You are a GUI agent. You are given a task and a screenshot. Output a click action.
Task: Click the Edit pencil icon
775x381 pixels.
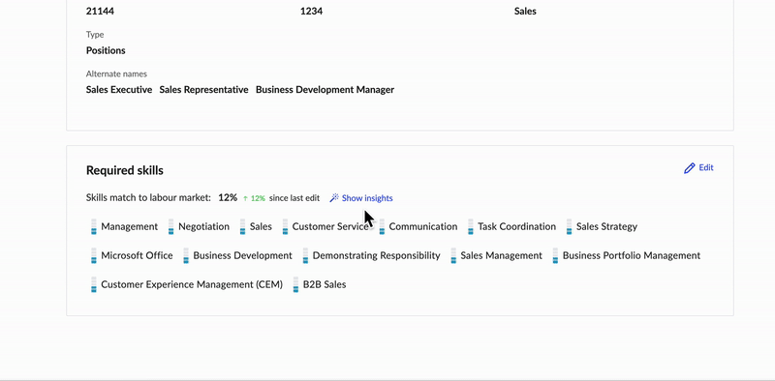point(690,168)
